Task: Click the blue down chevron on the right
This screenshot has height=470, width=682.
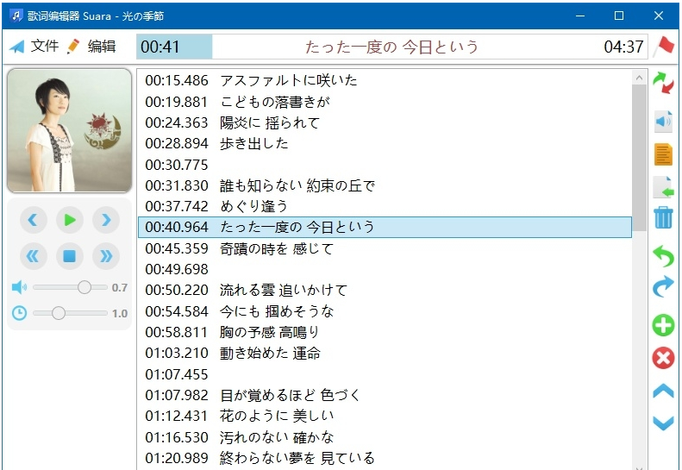Action: (x=663, y=423)
